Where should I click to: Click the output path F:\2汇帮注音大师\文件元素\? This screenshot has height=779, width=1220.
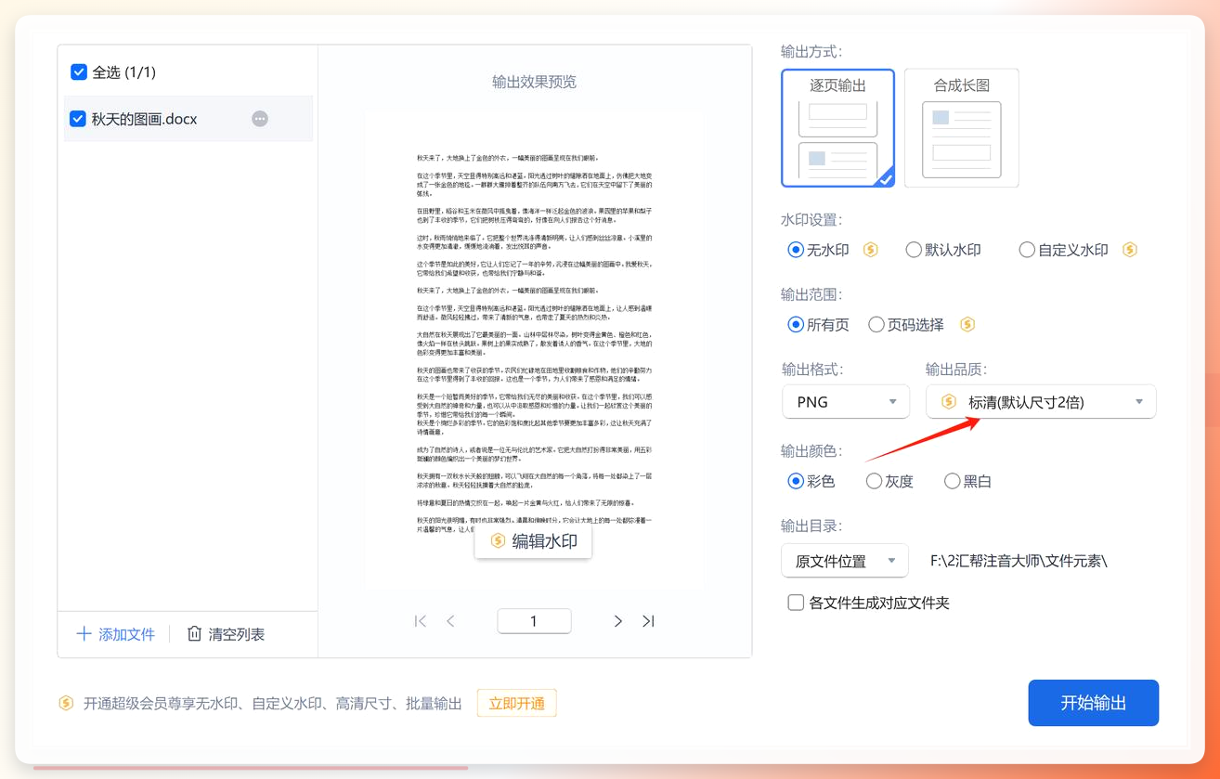pyautogui.click(x=1019, y=561)
